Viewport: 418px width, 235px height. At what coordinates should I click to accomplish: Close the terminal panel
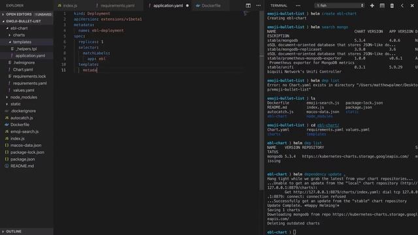point(412,6)
